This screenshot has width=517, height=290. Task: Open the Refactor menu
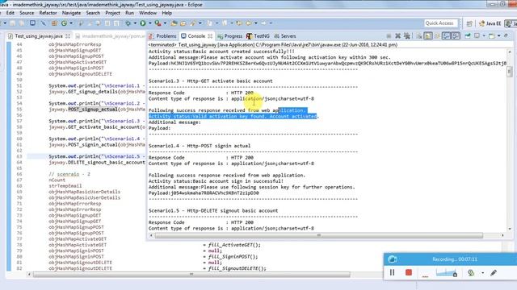tap(48, 13)
